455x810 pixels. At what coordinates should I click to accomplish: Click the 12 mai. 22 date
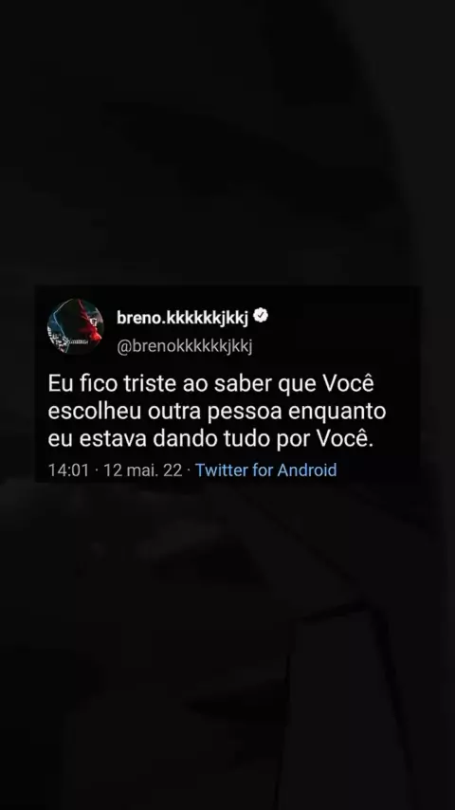coord(142,470)
